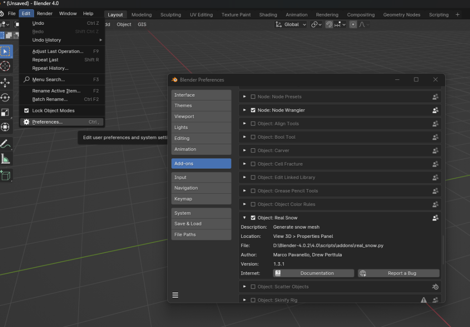This screenshot has width=470, height=327.
Task: Open the preferences hamburger menu icon
Action: click(x=175, y=295)
